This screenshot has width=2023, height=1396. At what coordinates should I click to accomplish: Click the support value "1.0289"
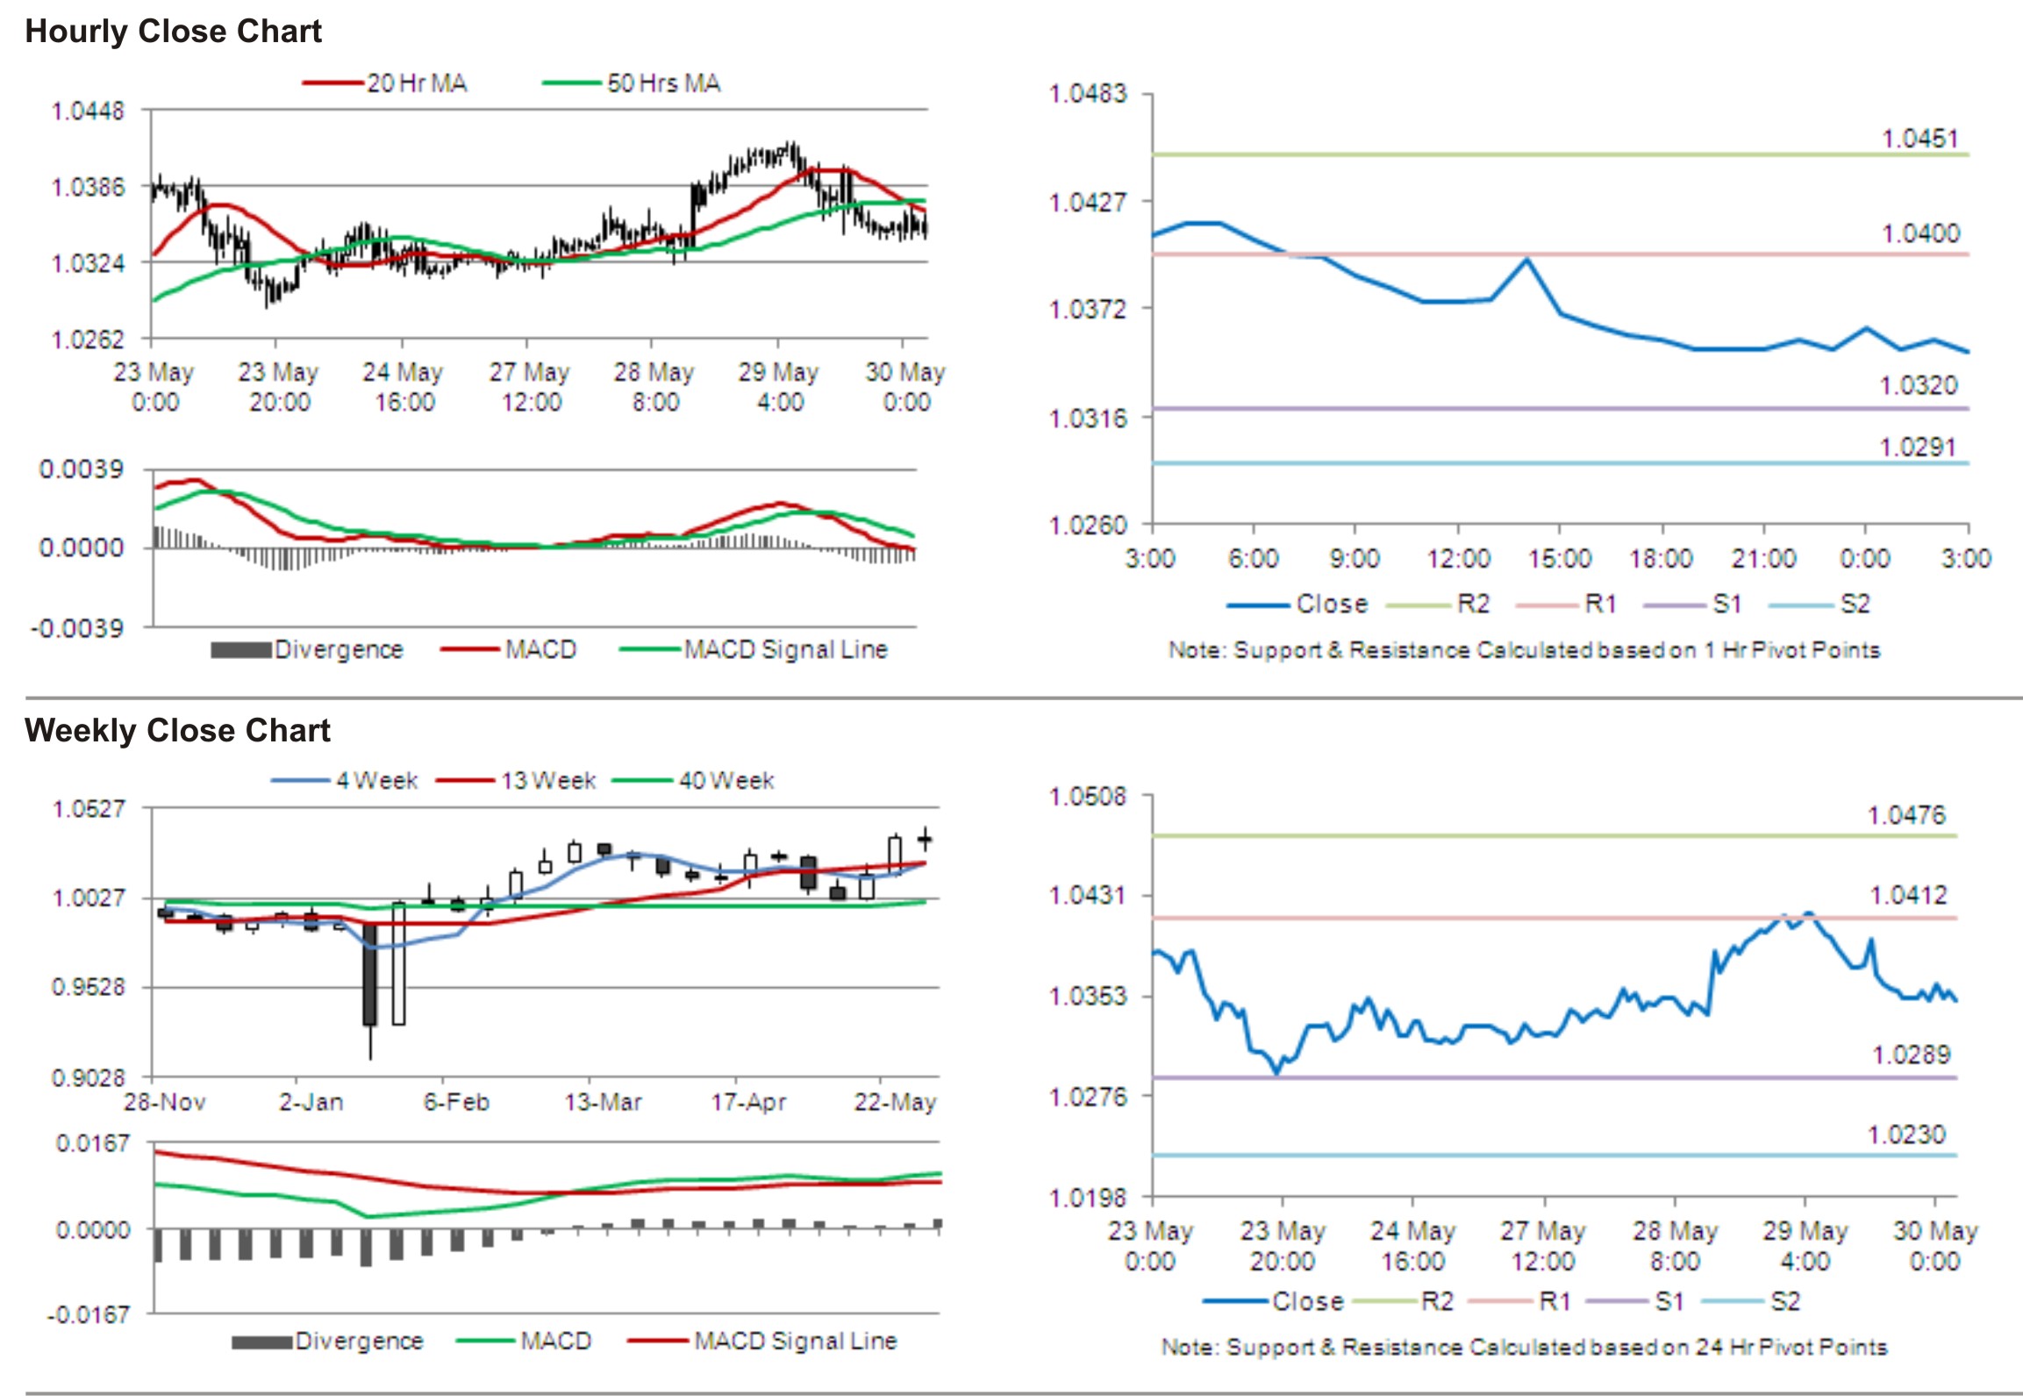pyautogui.click(x=1912, y=1055)
